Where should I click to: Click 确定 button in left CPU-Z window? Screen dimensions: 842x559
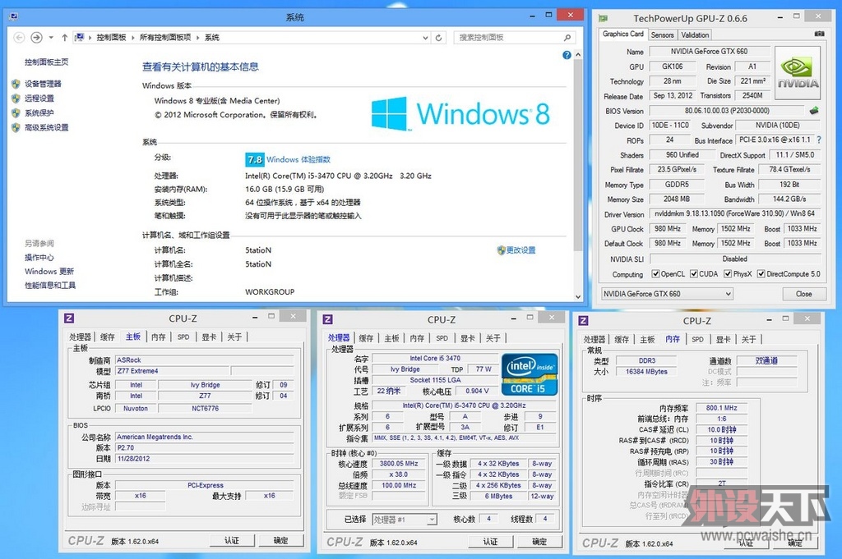click(281, 540)
